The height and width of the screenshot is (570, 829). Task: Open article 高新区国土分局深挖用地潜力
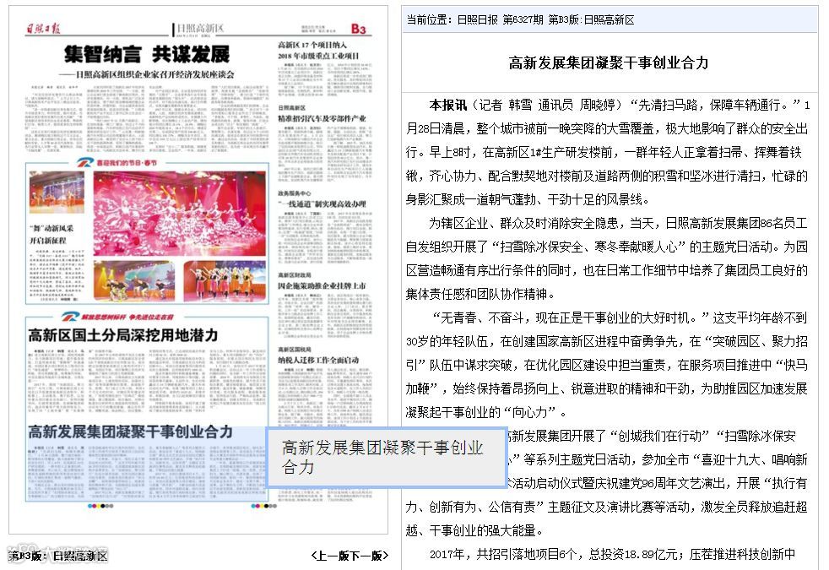(122, 335)
